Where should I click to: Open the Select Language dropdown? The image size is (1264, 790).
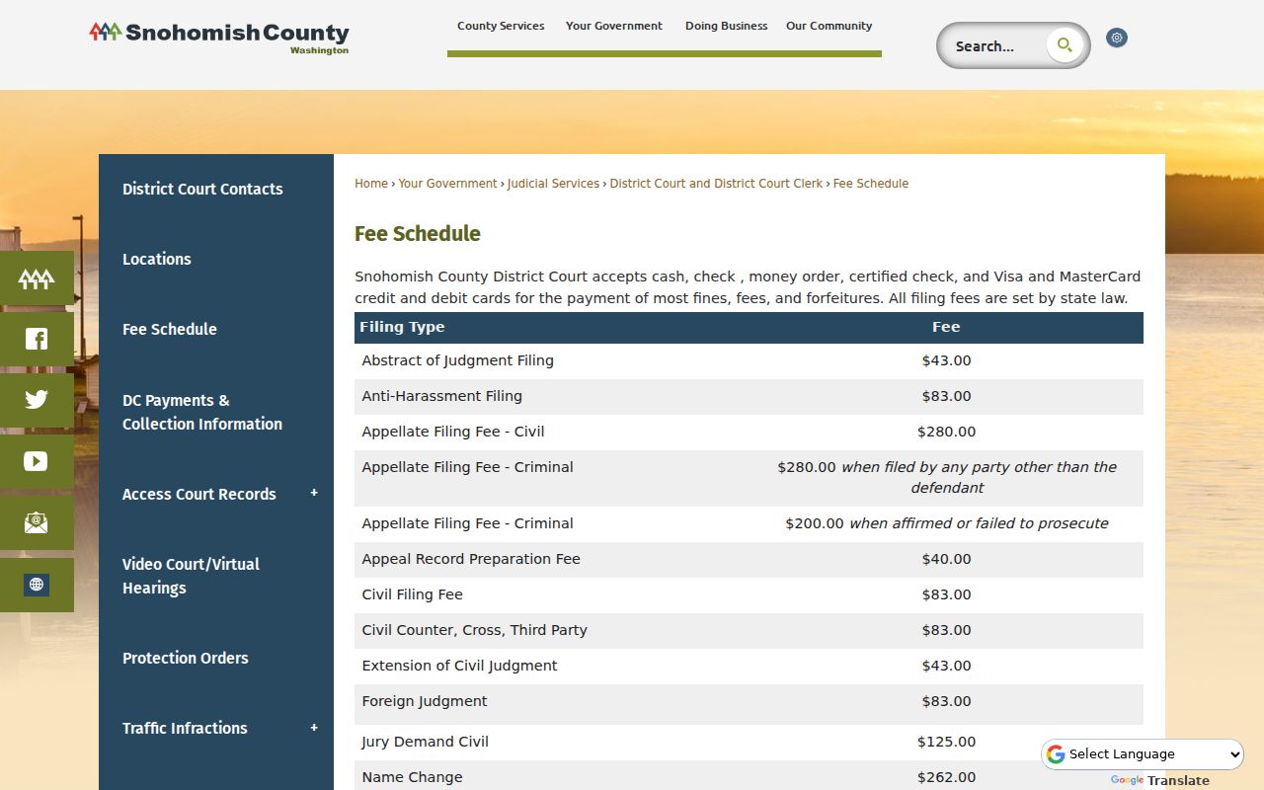(x=1143, y=754)
